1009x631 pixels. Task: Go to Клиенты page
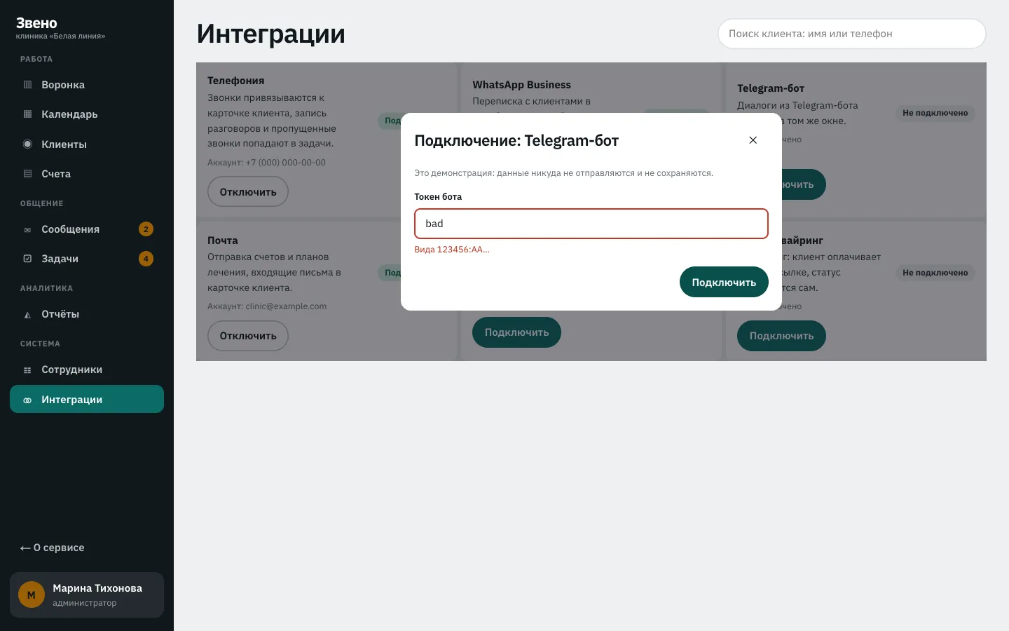click(x=87, y=144)
